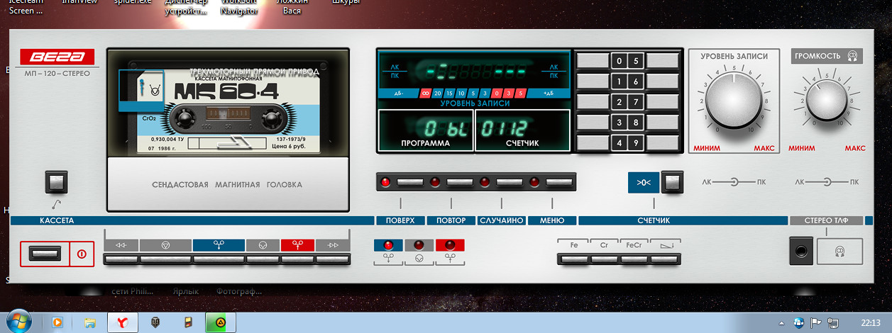
Task: Toggle the СЛУЧАЙНО shuffle button
Action: point(509,183)
